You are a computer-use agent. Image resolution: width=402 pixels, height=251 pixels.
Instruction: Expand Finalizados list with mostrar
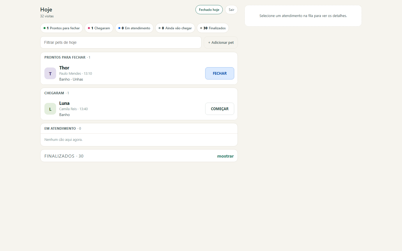point(225,156)
